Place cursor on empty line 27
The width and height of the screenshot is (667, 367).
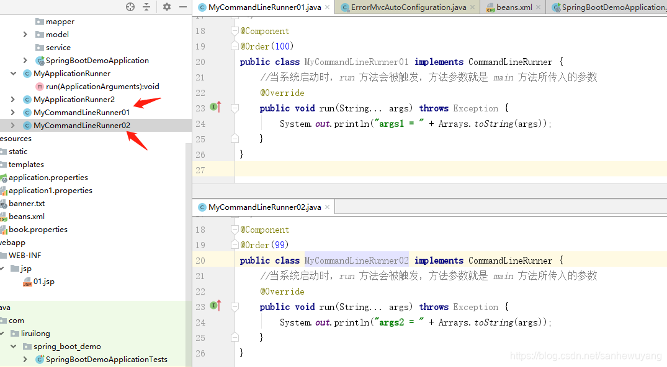coord(451,170)
